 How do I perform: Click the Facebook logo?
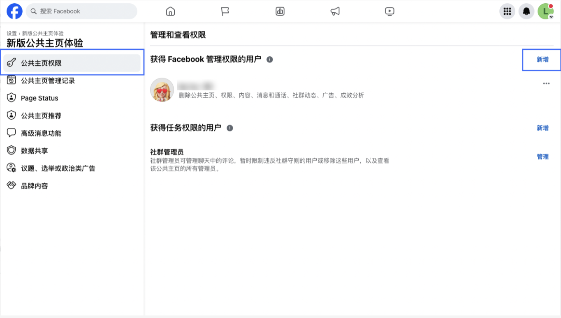pyautogui.click(x=14, y=12)
